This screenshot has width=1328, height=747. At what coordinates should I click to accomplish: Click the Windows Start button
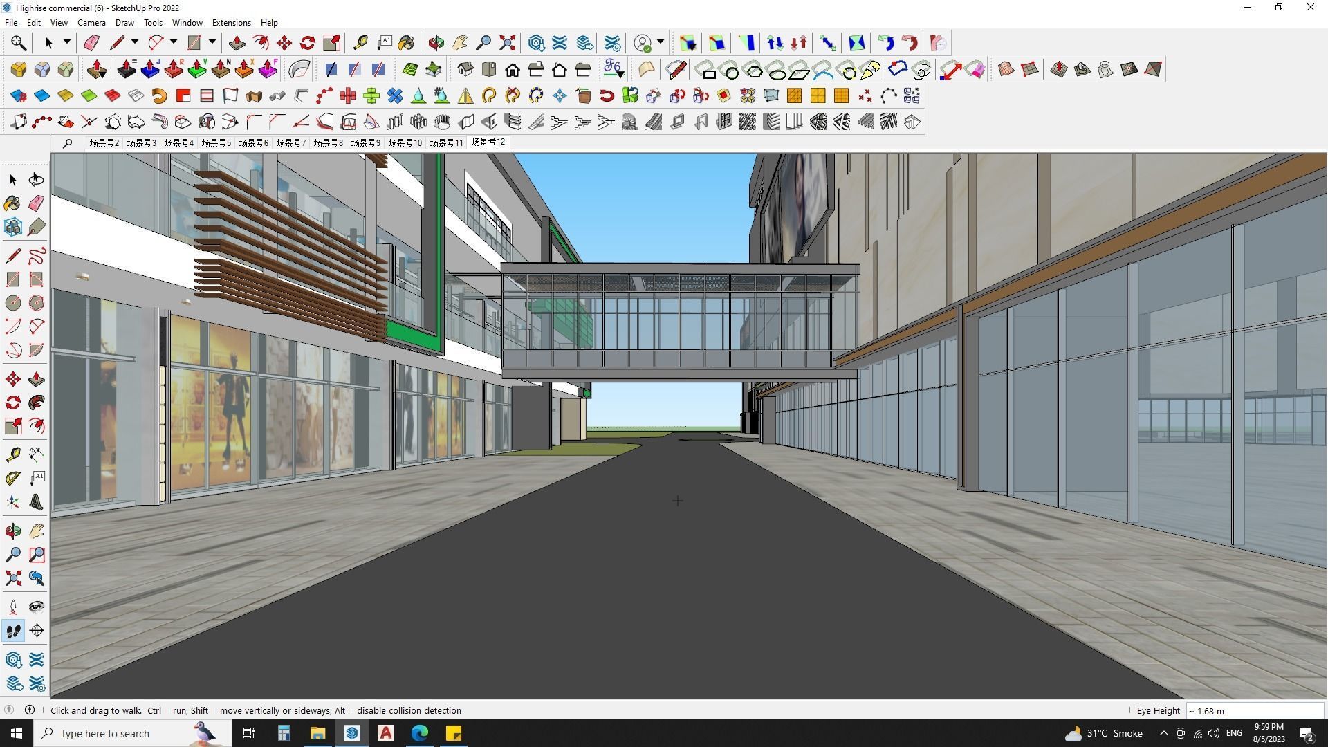pos(17,733)
